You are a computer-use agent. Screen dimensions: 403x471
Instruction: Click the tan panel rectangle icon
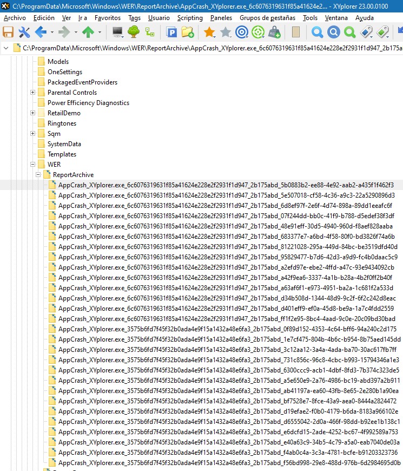point(296,32)
